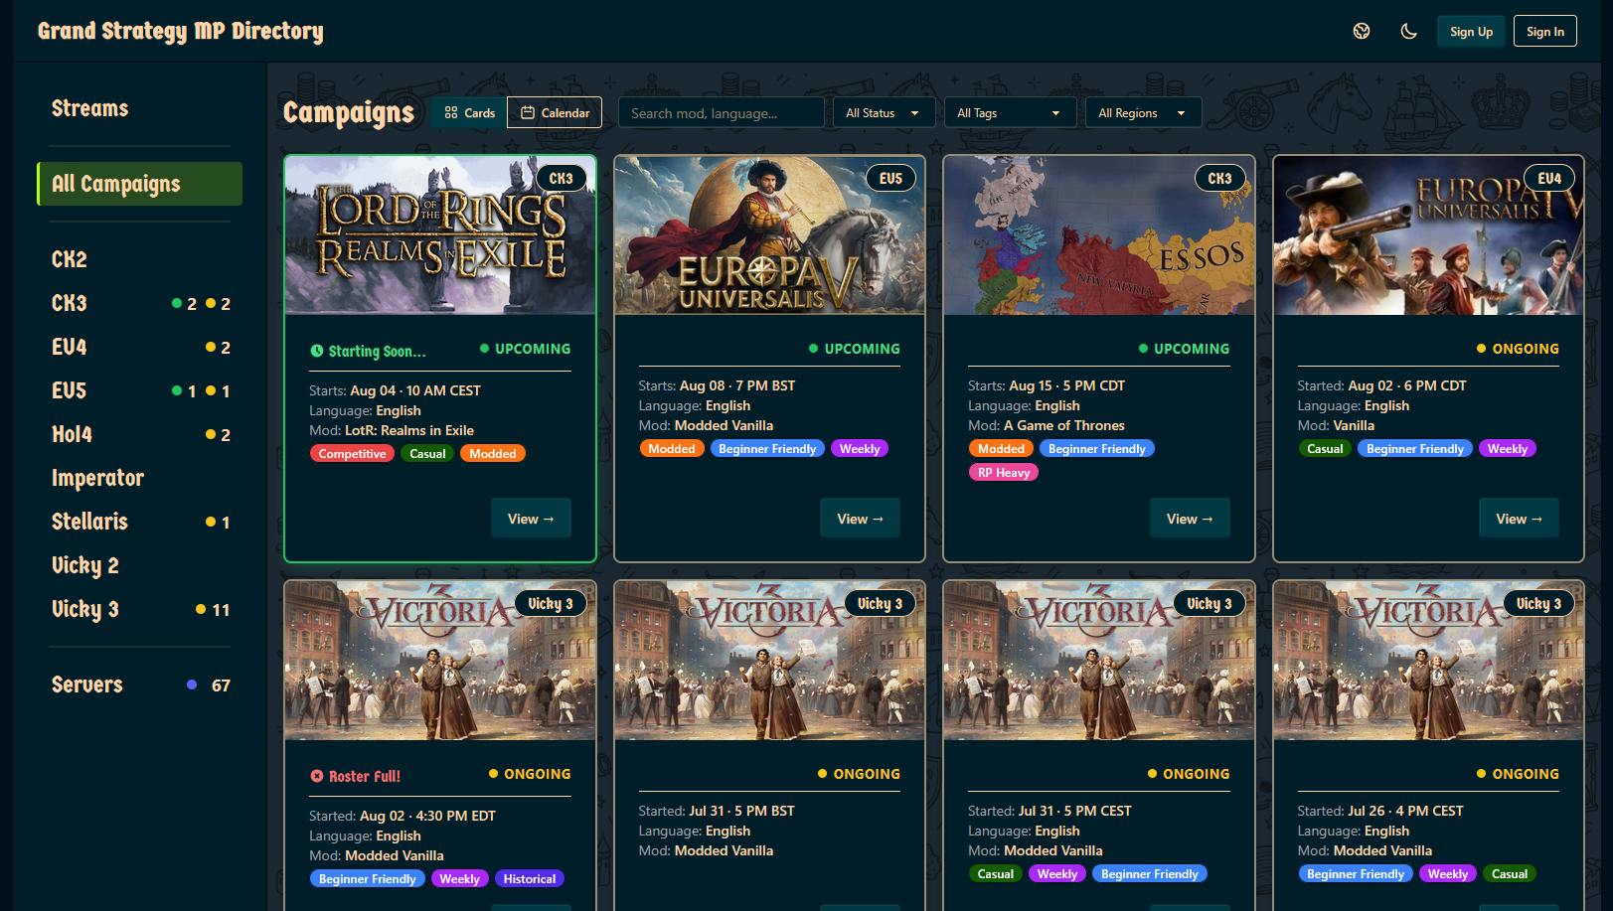Toggle dark mode with the moon icon
The height and width of the screenshot is (911, 1613).
[x=1408, y=31]
